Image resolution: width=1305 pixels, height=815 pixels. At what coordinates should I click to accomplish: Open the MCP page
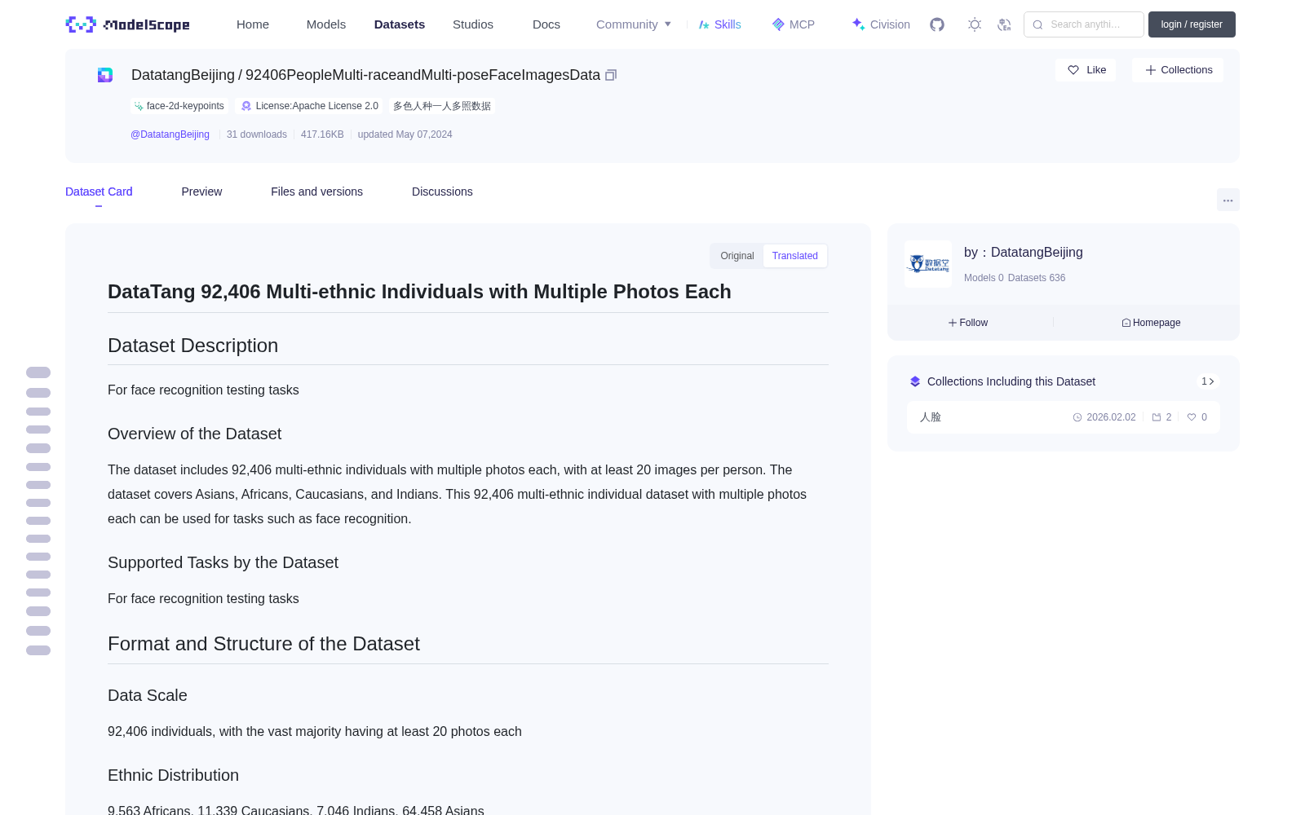[x=794, y=24]
